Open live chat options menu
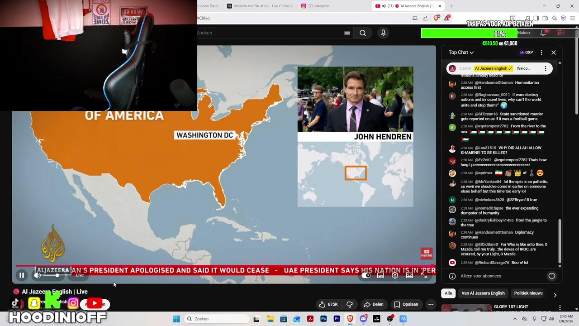This screenshot has height=326, width=579. [x=541, y=53]
